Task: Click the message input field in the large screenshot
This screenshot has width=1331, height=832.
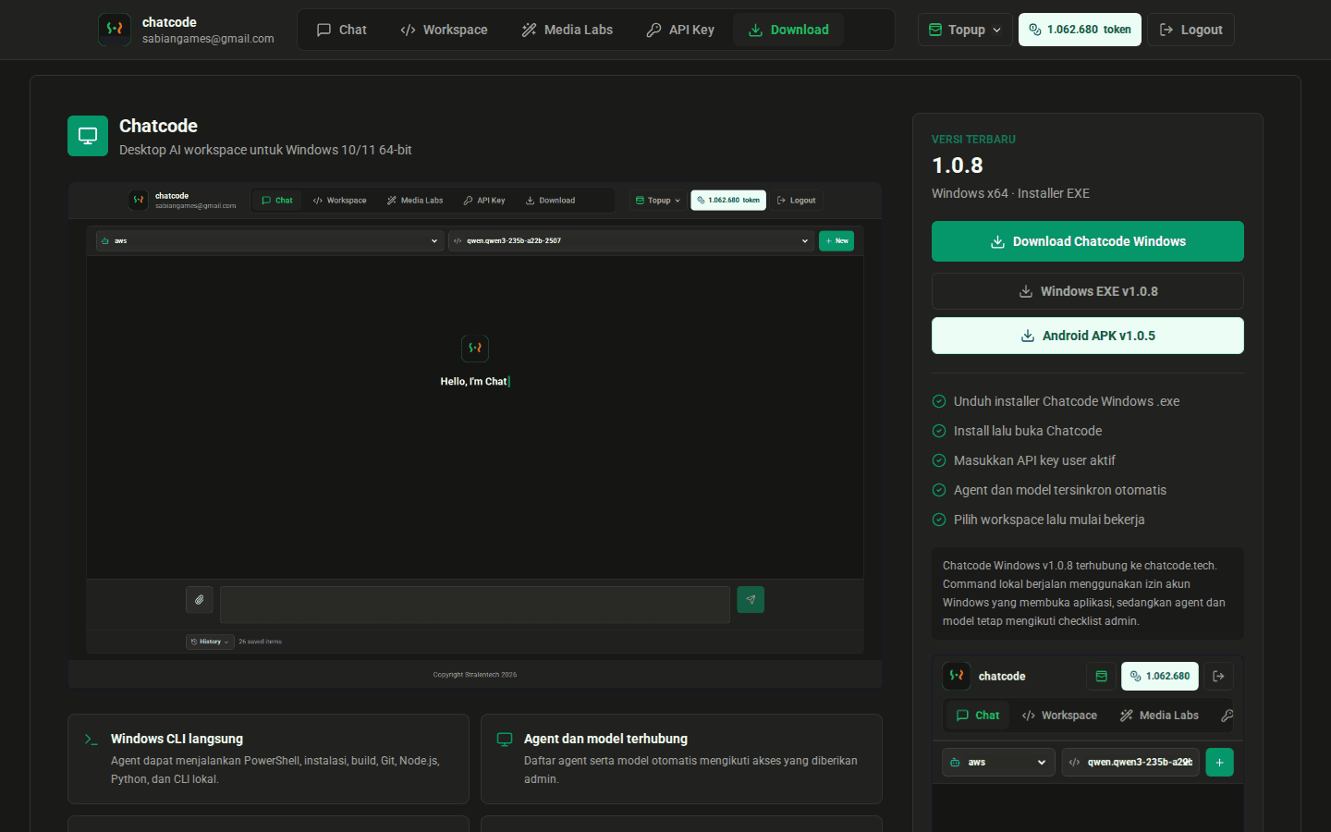Action: coord(475,605)
